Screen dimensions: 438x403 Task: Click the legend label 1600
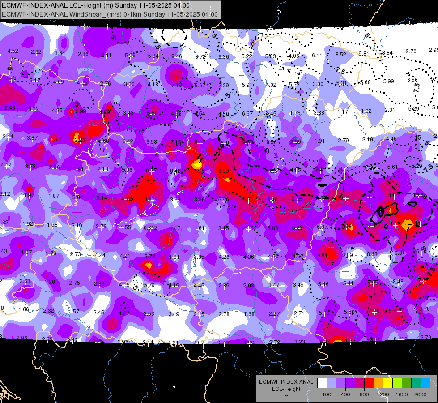click(402, 394)
